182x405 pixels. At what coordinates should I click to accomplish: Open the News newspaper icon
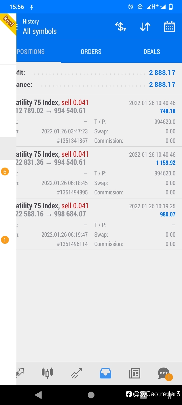(134, 373)
